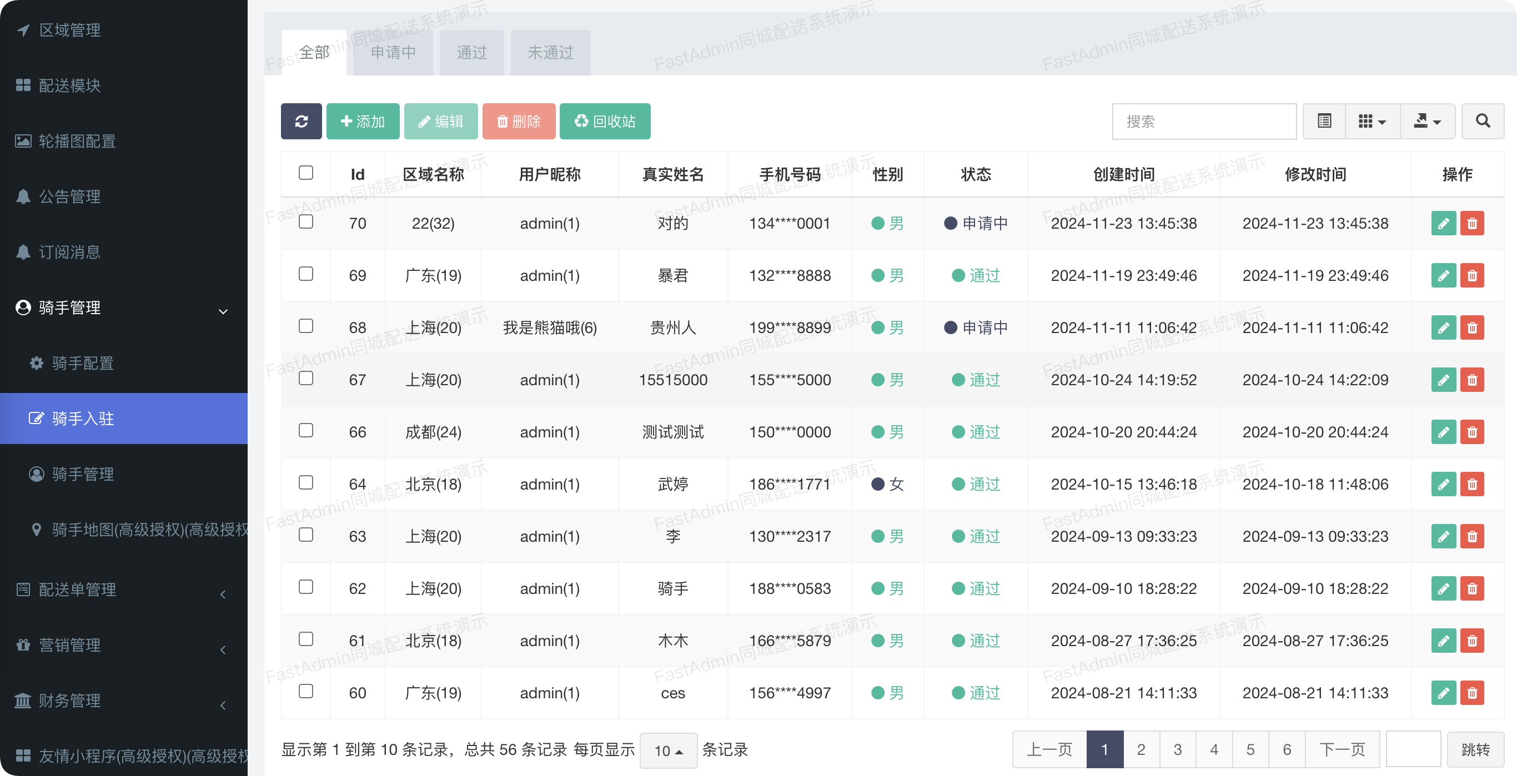Click the edit pencil icon for row 64

click(1443, 484)
